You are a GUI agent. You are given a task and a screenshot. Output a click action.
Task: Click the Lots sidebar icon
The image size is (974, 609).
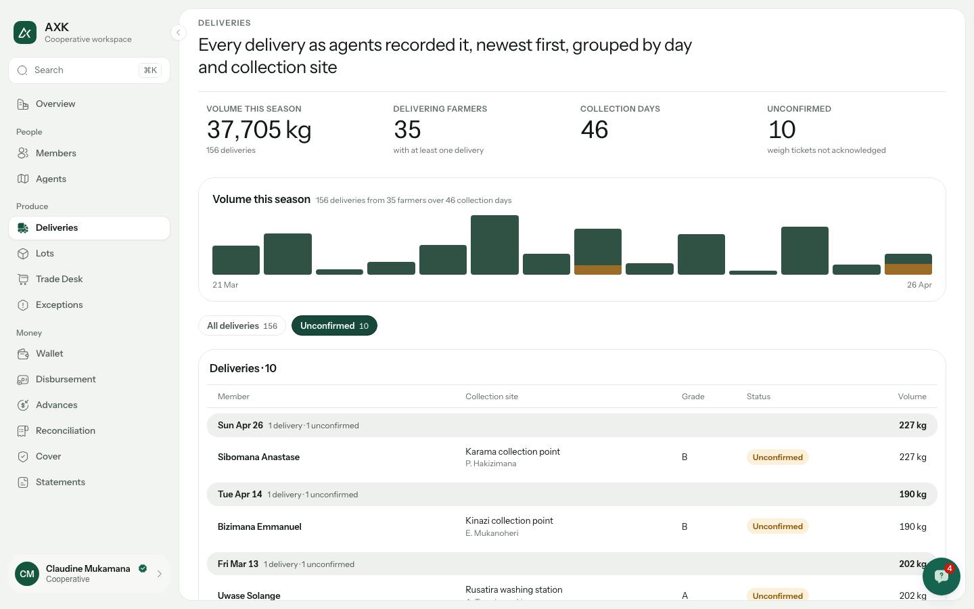tap(23, 254)
